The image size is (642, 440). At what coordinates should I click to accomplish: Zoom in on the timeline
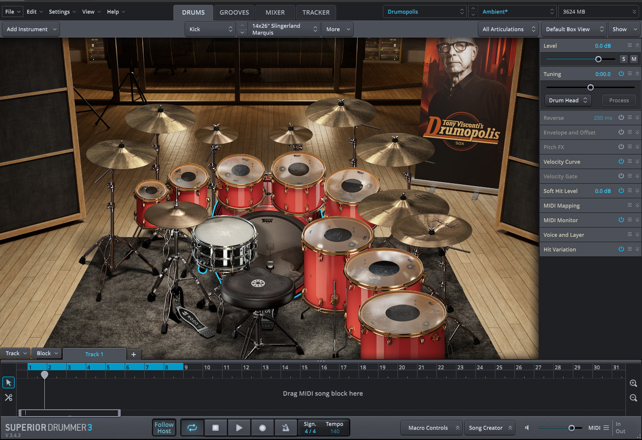pos(633,383)
